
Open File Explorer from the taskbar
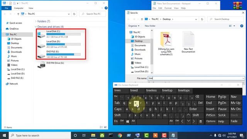(93, 136)
